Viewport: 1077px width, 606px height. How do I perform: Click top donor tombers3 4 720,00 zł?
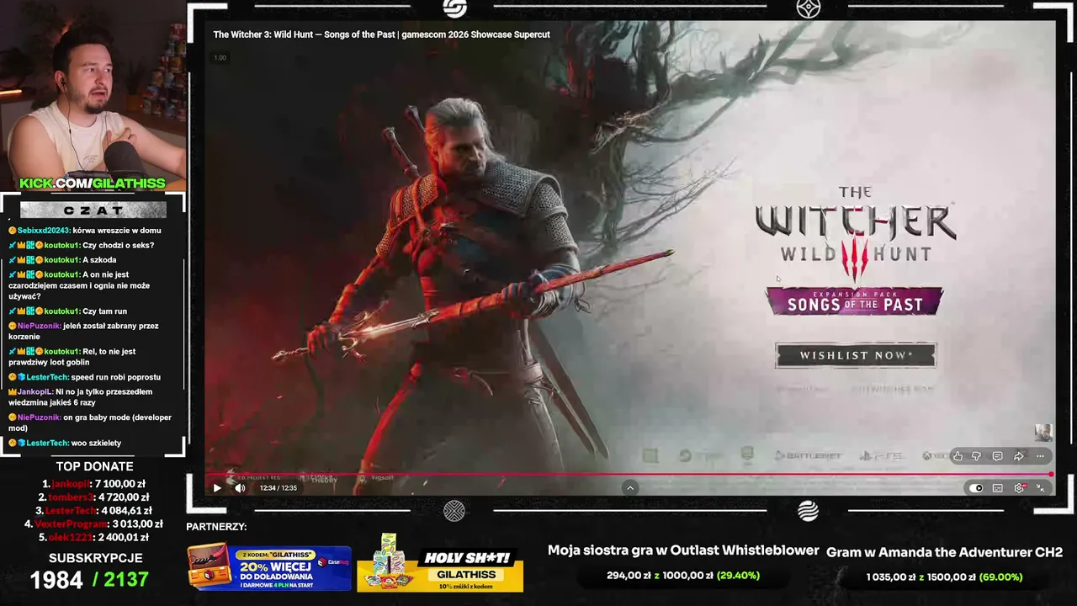coord(95,497)
